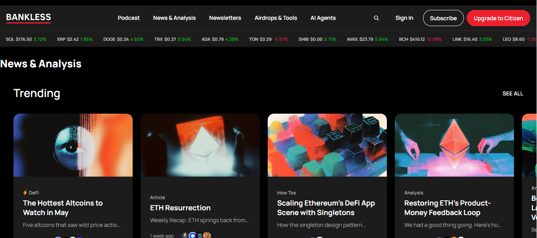Open the eye-artwork Hottest Altcoins thumbnail

(73, 145)
